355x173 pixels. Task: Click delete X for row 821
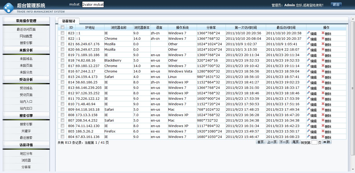pos(323,44)
